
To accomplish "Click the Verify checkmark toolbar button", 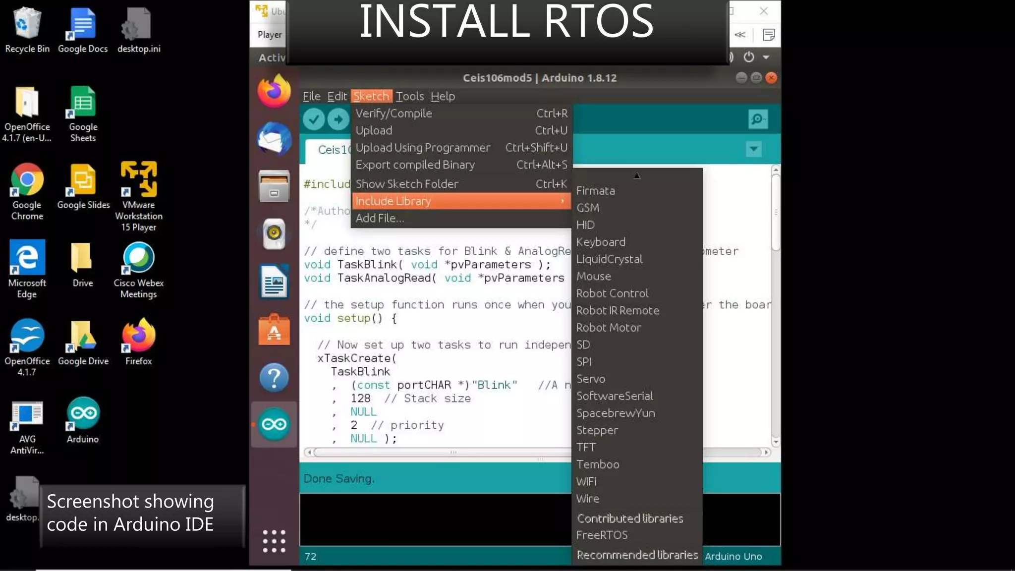I will point(314,119).
